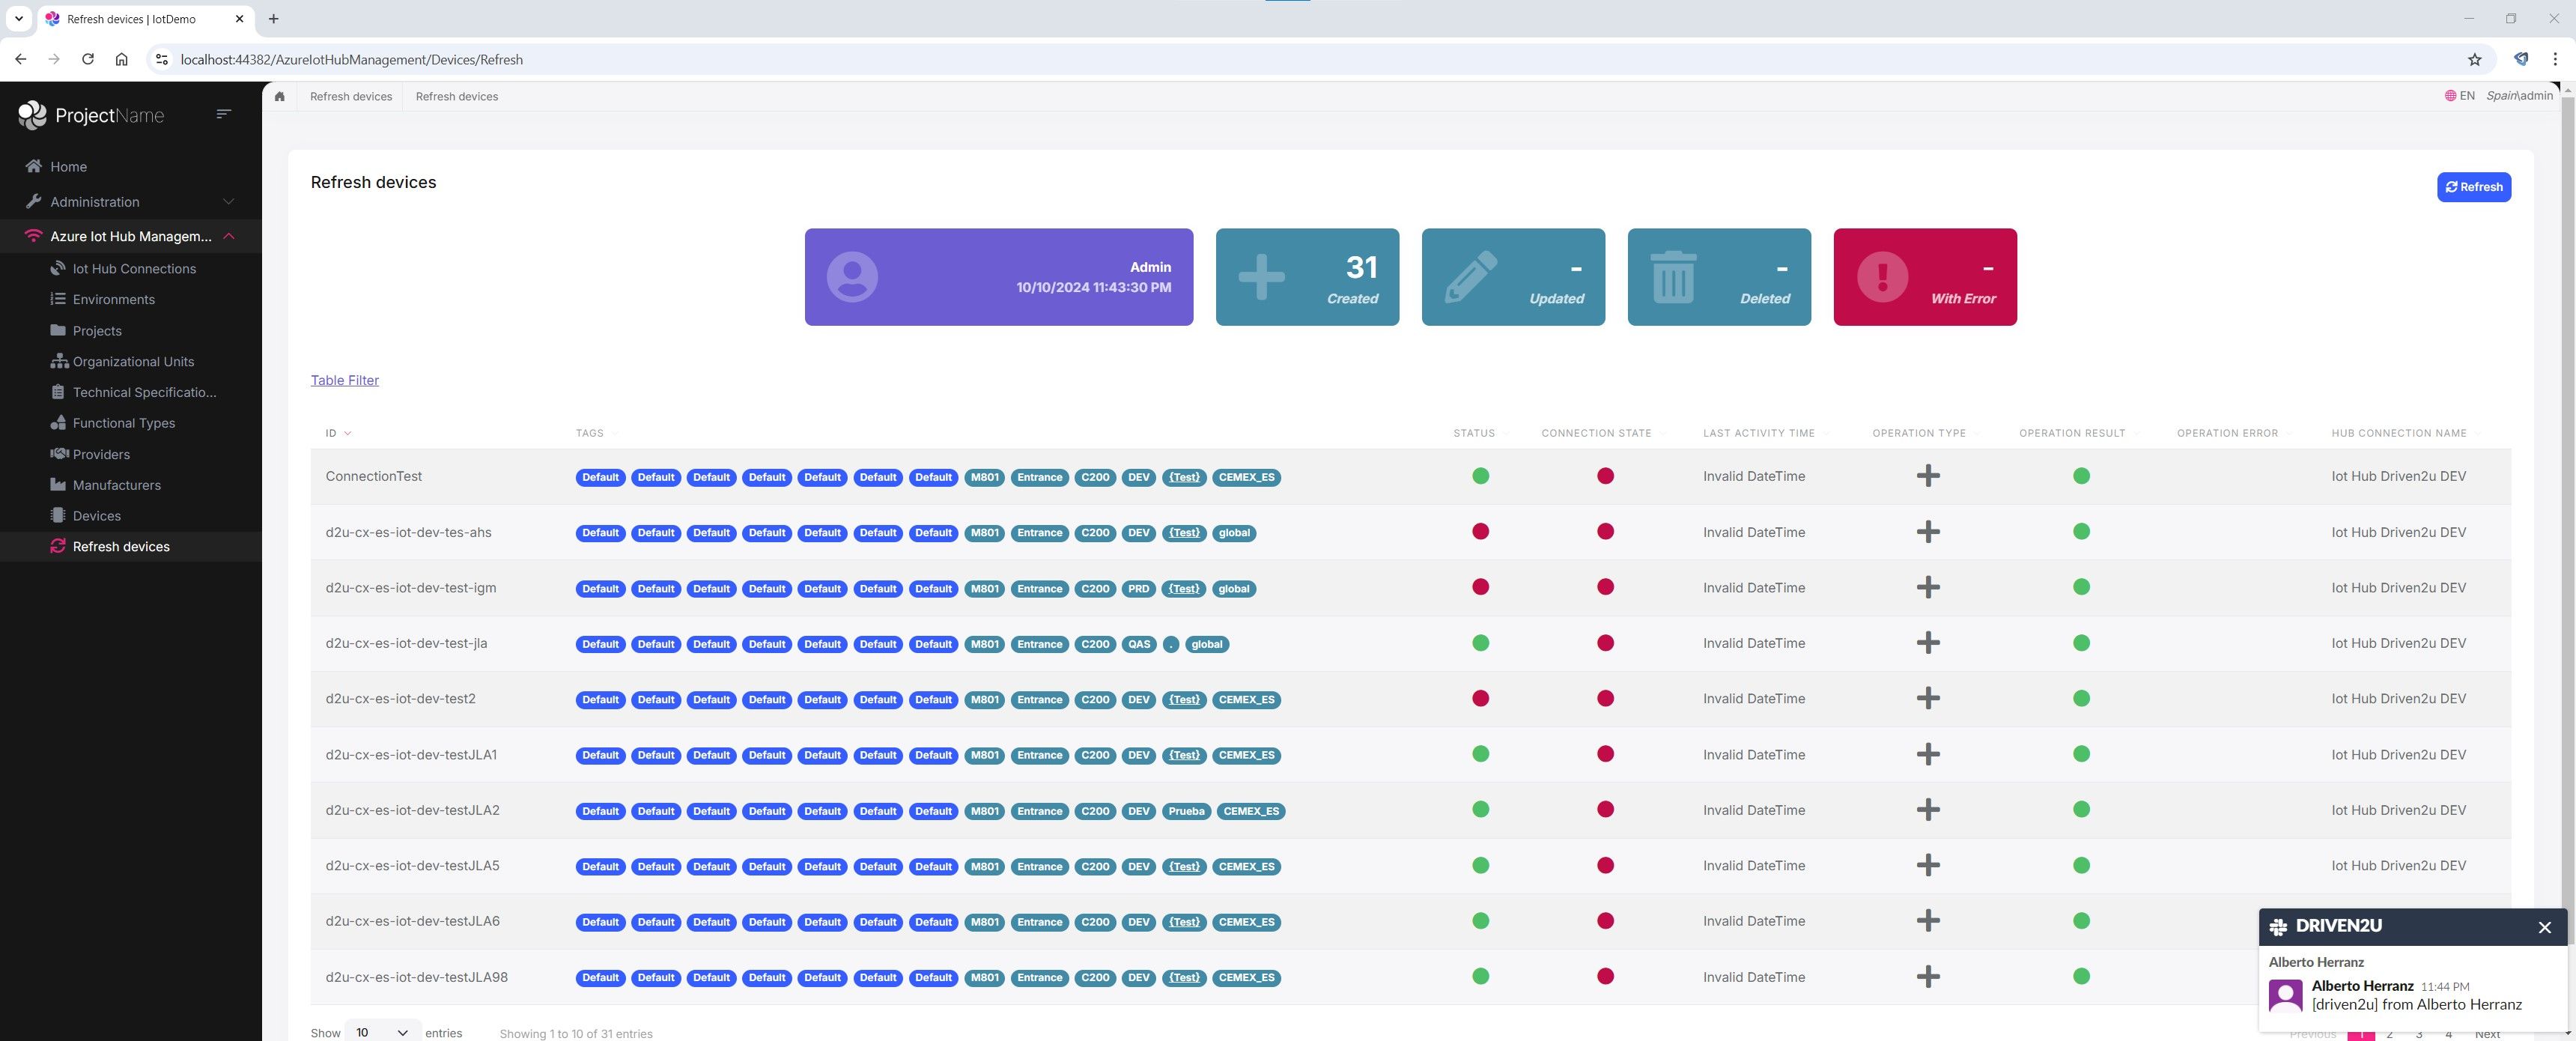2576x1041 pixels.
Task: Open Devices list in sidebar
Action: coord(96,516)
